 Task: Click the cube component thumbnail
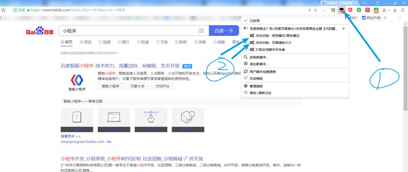pyautogui.click(x=188, y=120)
